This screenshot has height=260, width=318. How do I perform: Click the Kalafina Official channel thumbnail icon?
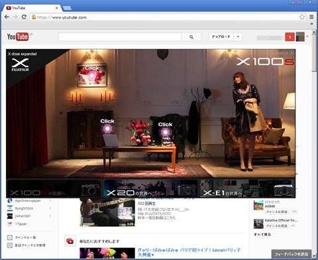(x=258, y=224)
